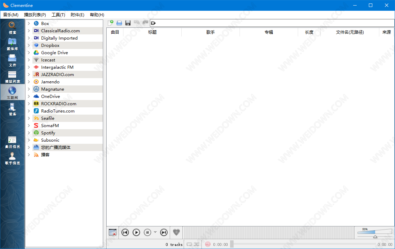This screenshot has height=249, width=395.
Task: Click the volume slider at 50%
Action: (x=375, y=233)
